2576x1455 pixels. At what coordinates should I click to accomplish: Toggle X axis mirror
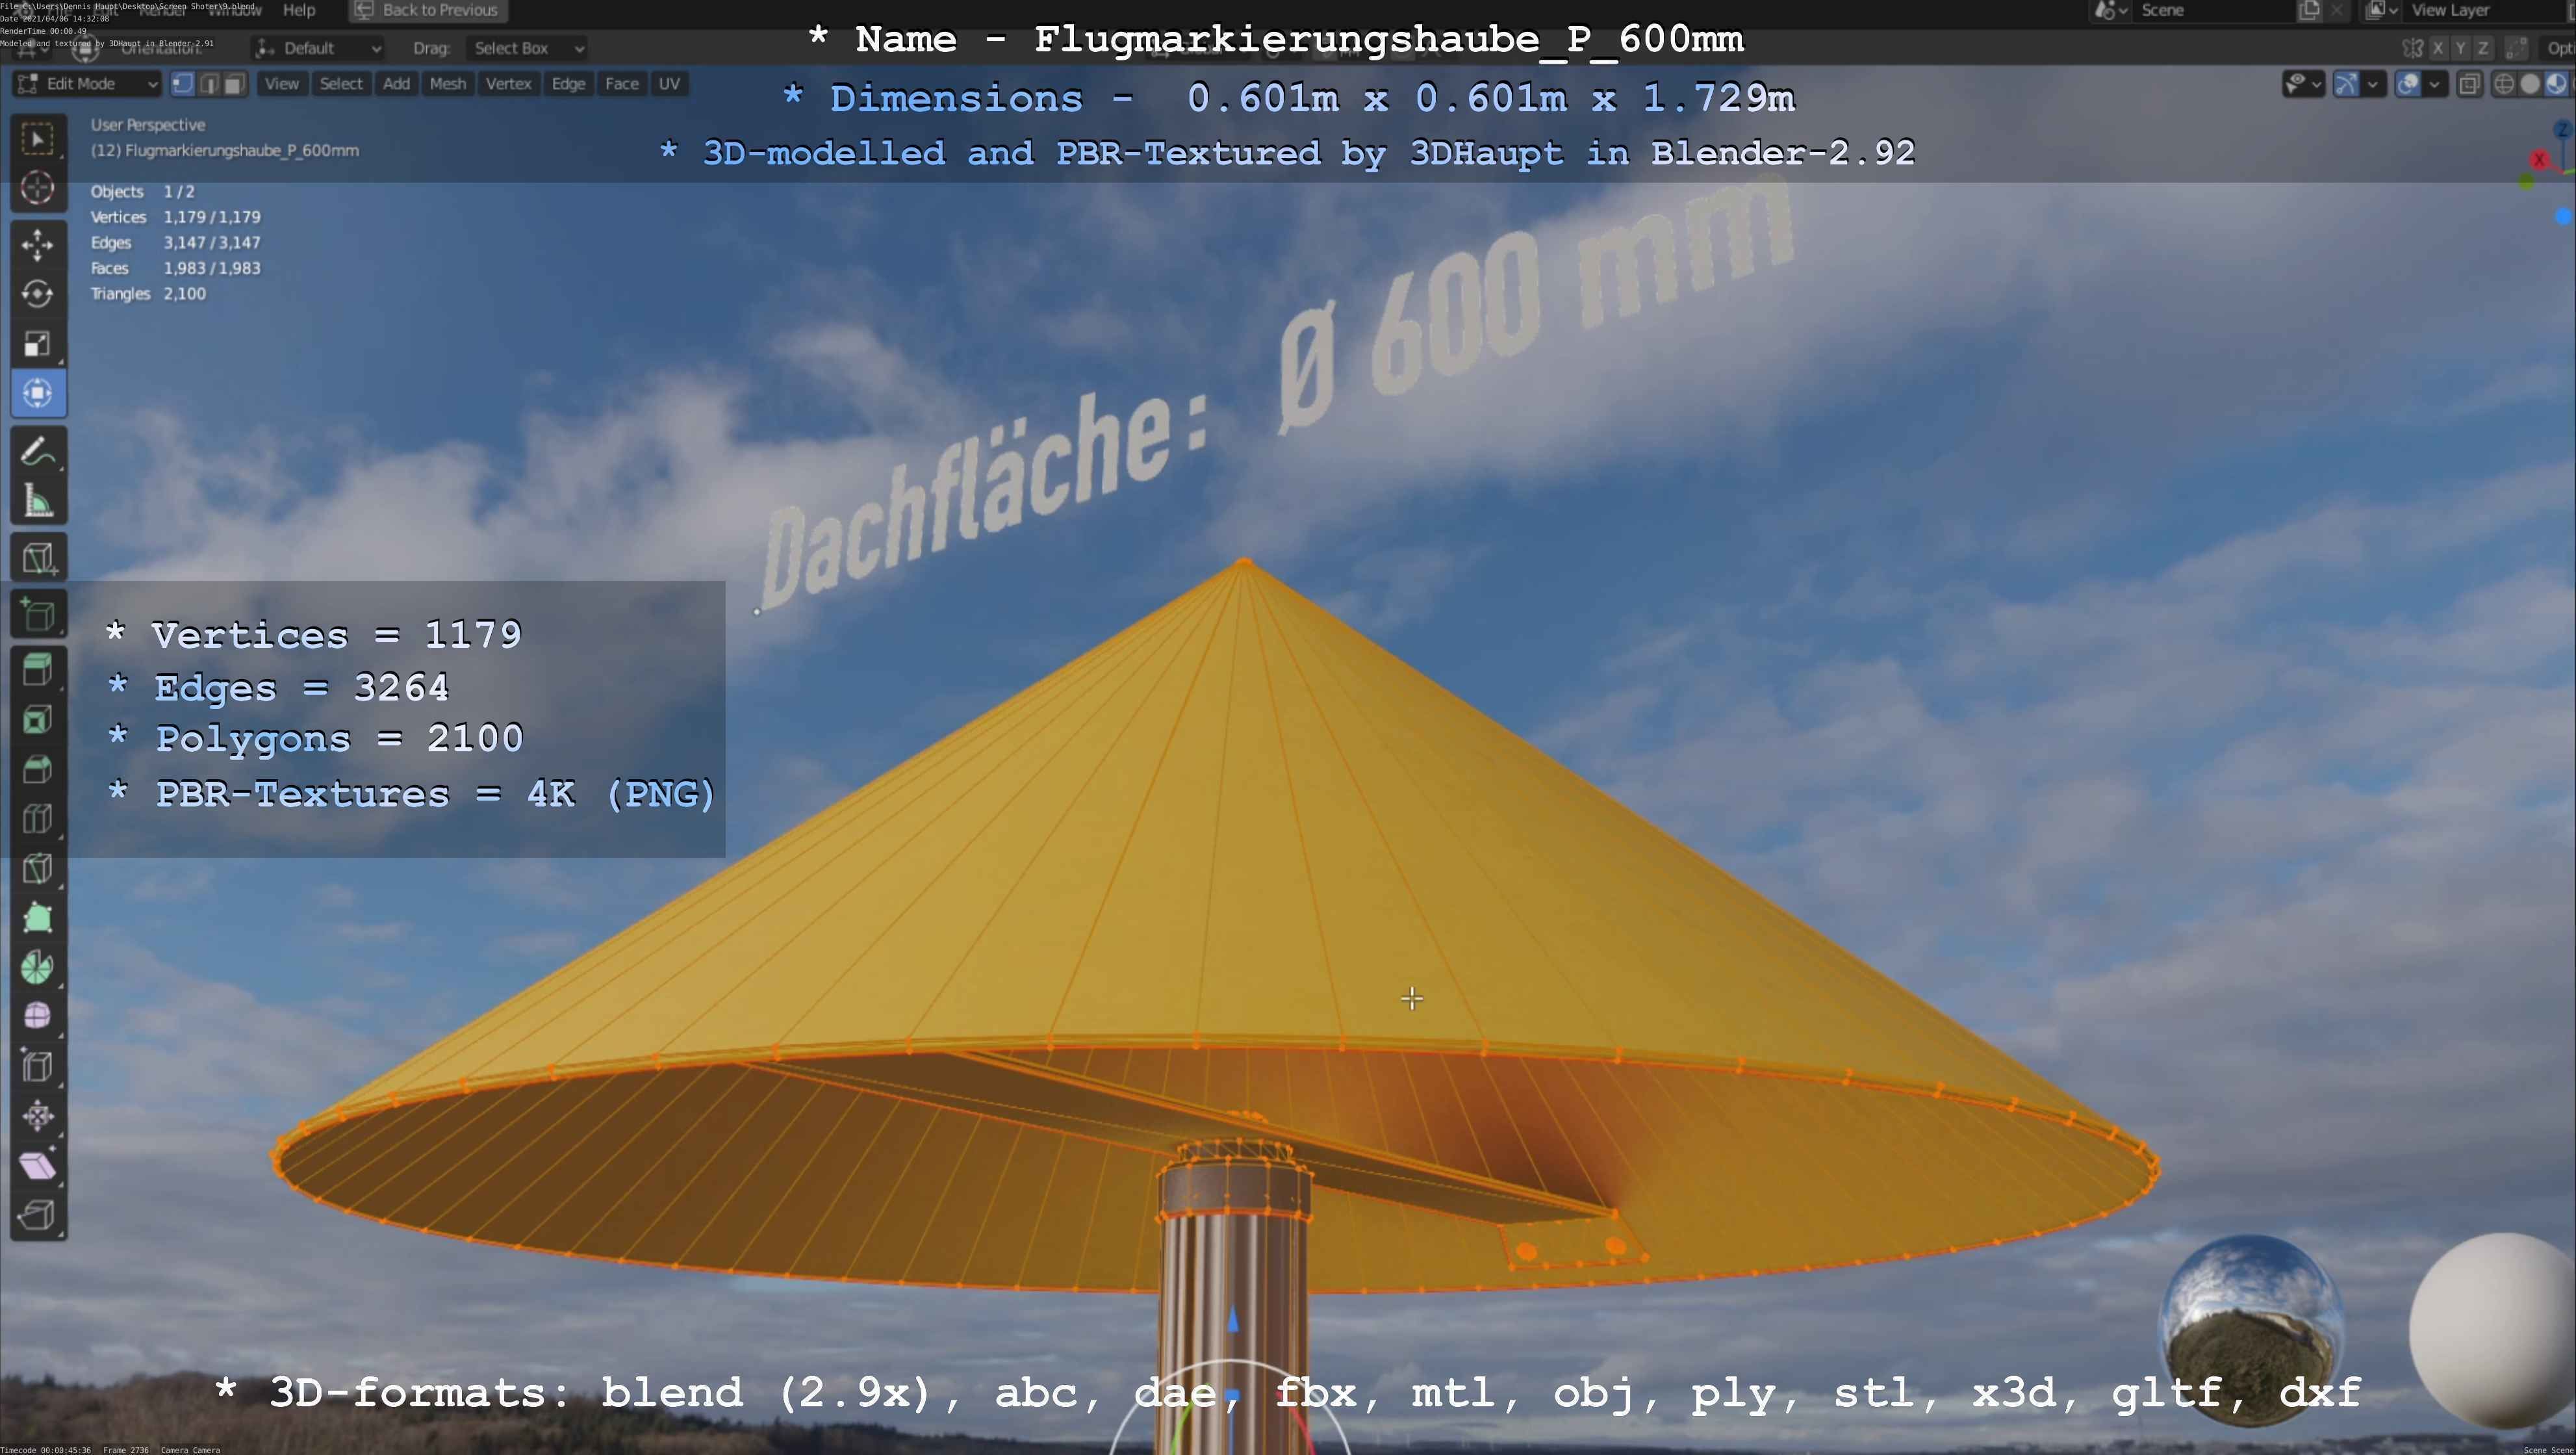point(2439,48)
